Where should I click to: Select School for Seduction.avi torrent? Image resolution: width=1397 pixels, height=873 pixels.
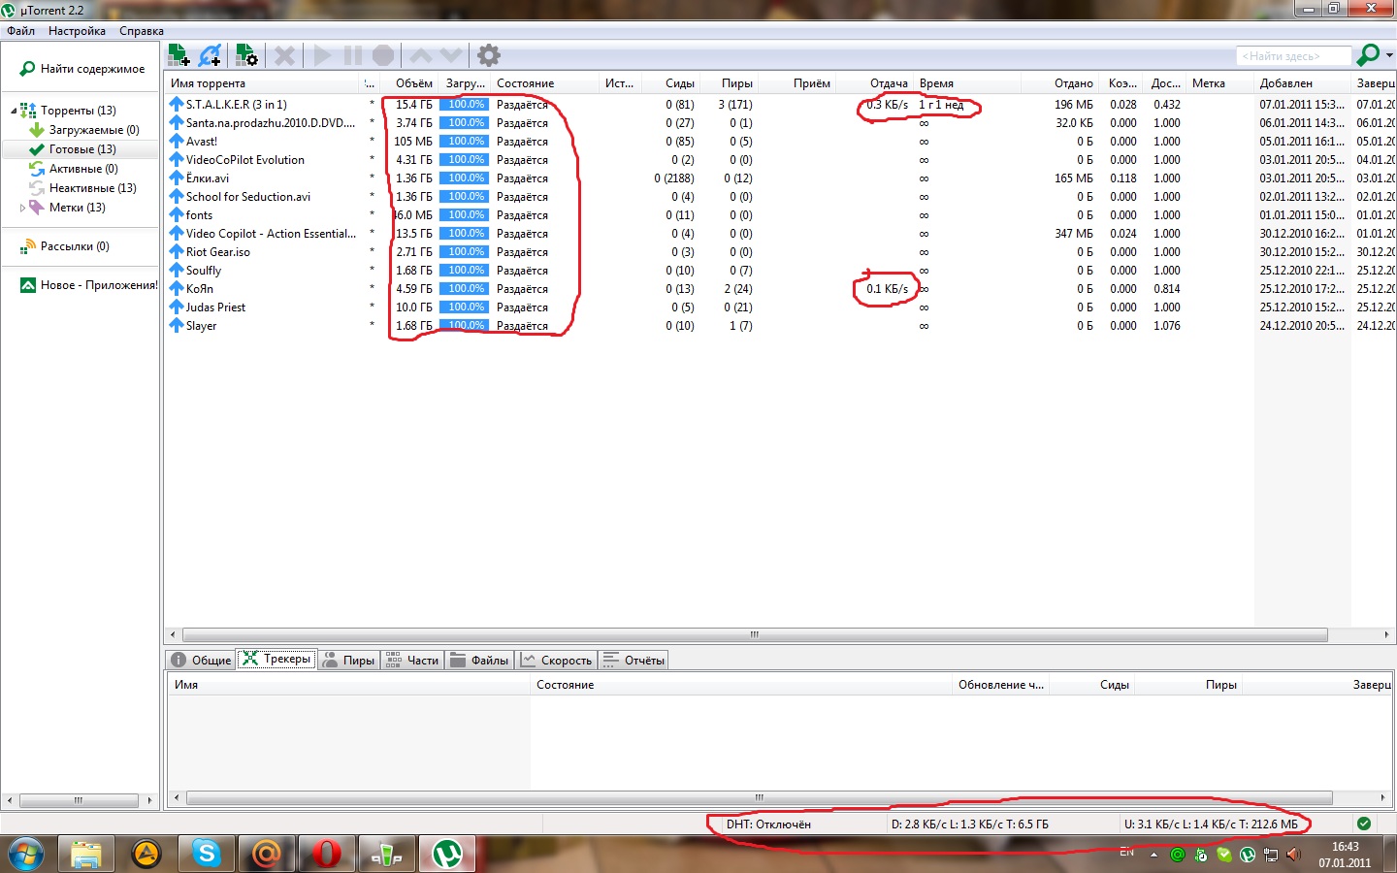248,197
